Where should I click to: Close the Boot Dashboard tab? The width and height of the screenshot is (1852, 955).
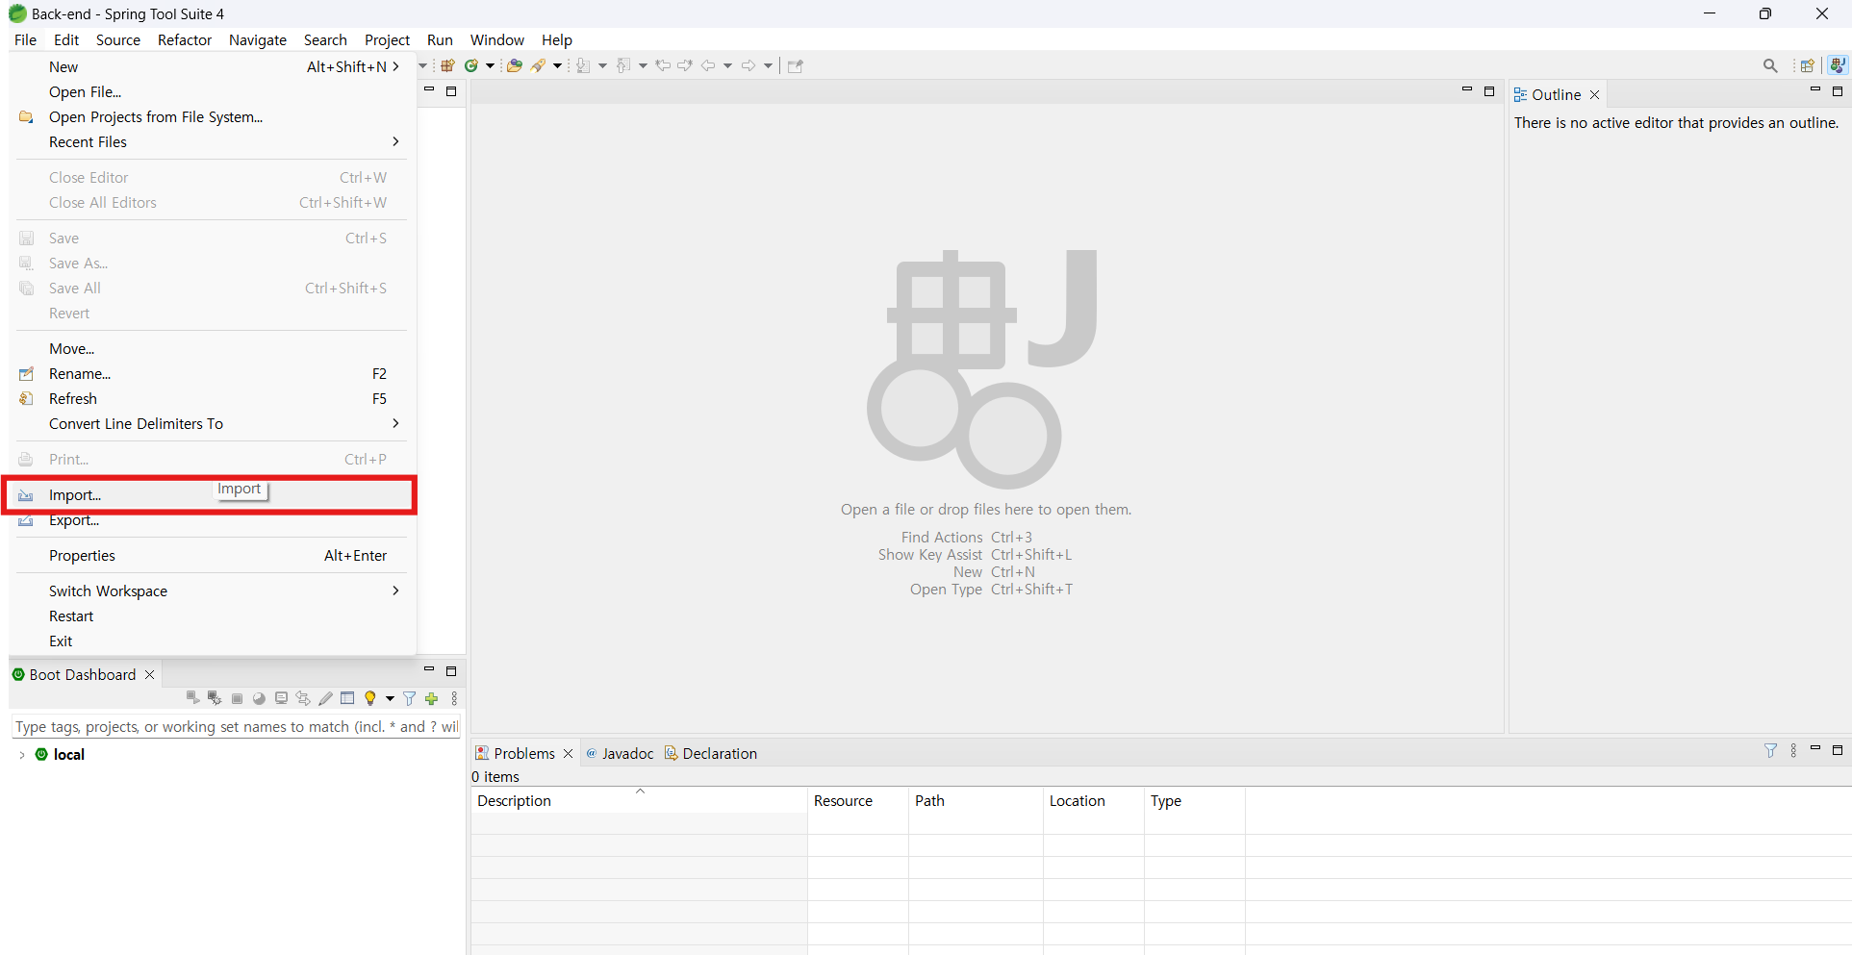(149, 675)
